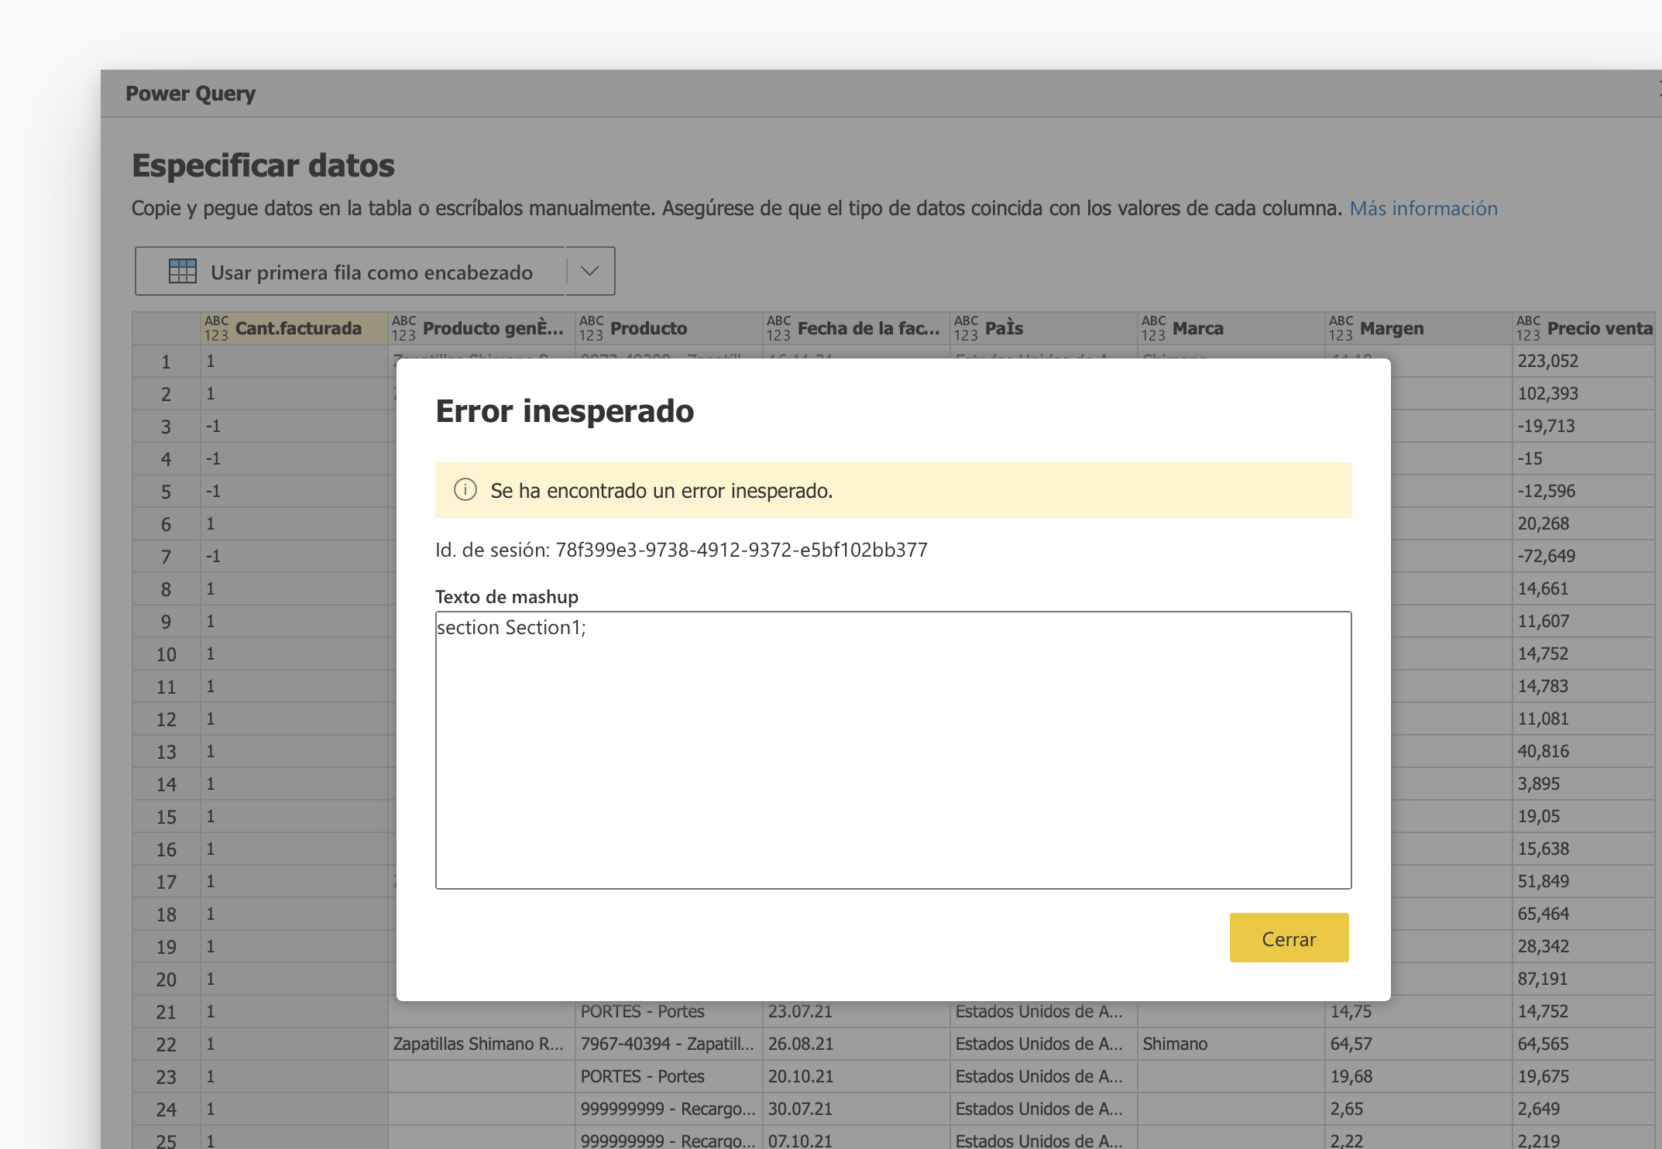Click data type icon of Paìs column
The height and width of the screenshot is (1149, 1662).
tap(966, 328)
